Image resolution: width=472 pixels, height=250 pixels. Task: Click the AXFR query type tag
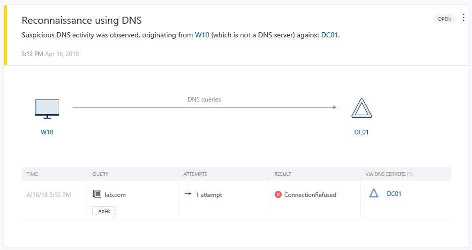(104, 211)
